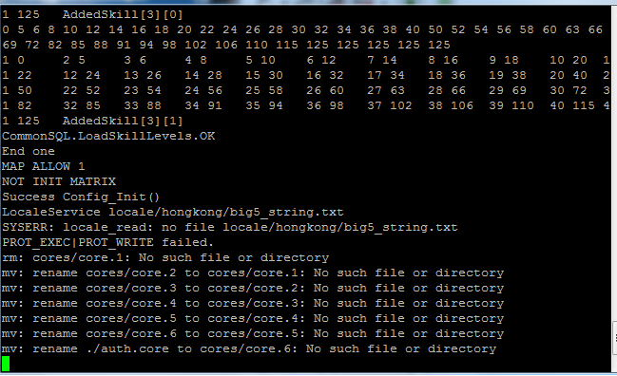Click the 'AddedSkill[3][0]' text
The image size is (617, 376).
123,15
